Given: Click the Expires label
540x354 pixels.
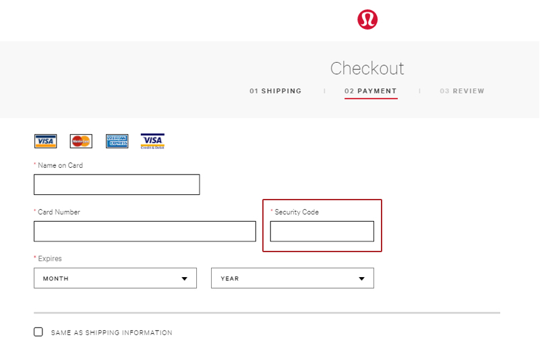Looking at the screenshot, I should pyautogui.click(x=50, y=259).
